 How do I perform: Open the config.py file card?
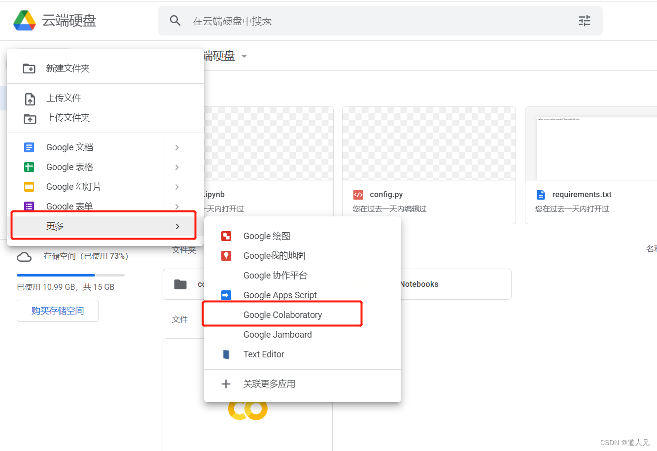pyautogui.click(x=429, y=165)
